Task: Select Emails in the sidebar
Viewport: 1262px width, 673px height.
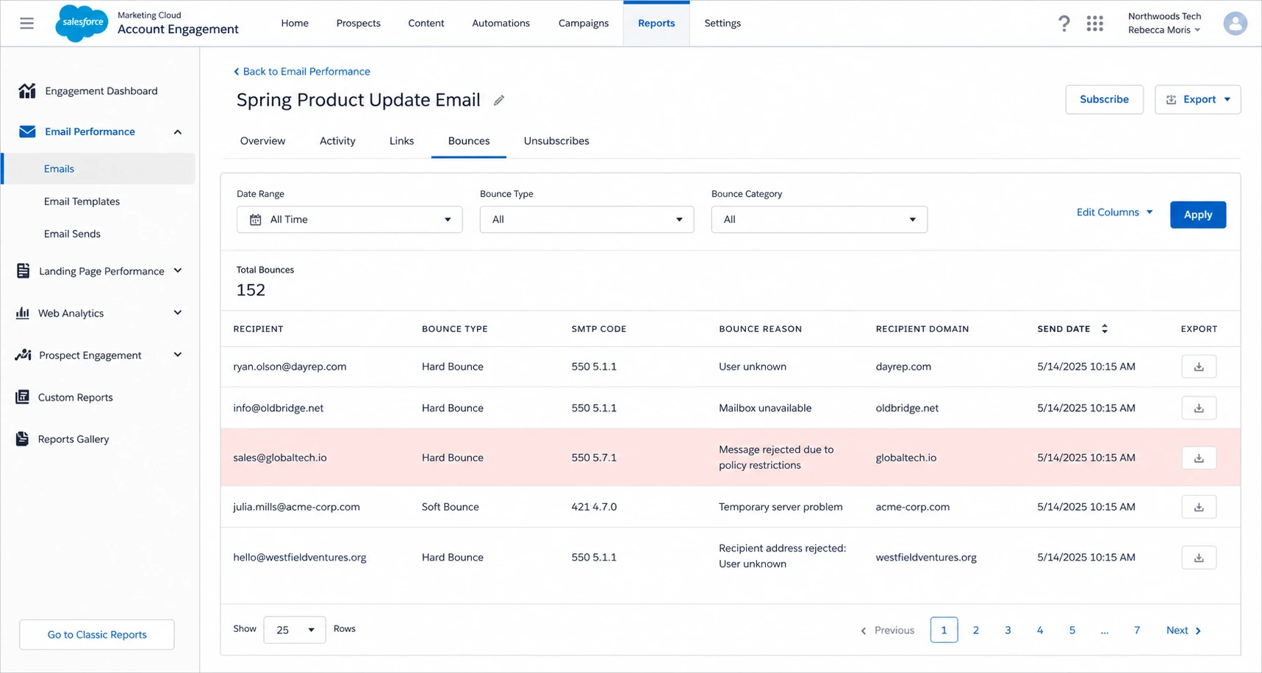Action: point(98,169)
